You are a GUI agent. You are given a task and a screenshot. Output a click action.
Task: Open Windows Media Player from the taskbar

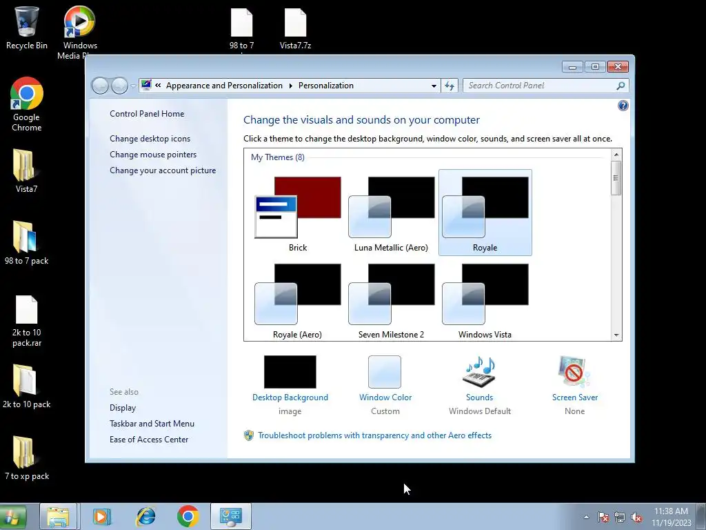click(101, 516)
